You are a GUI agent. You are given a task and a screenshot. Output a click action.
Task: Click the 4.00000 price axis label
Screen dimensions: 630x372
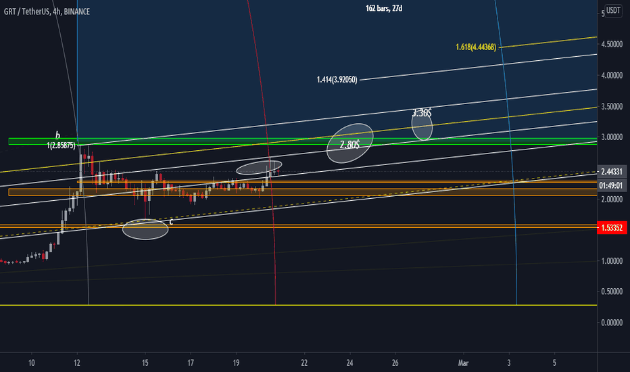tap(612, 75)
